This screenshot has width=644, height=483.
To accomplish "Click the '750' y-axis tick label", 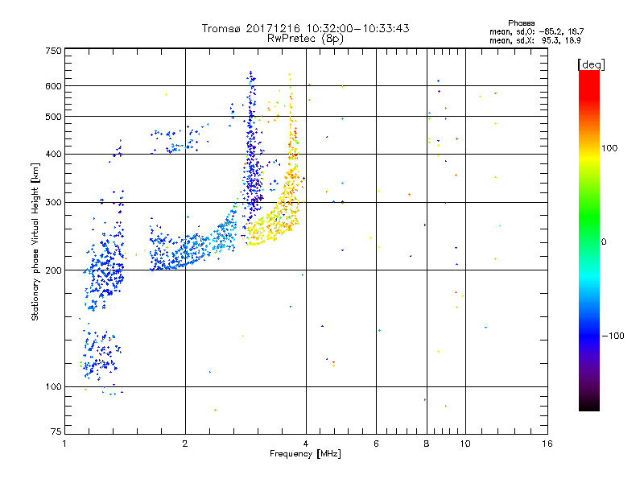I will coord(54,51).
